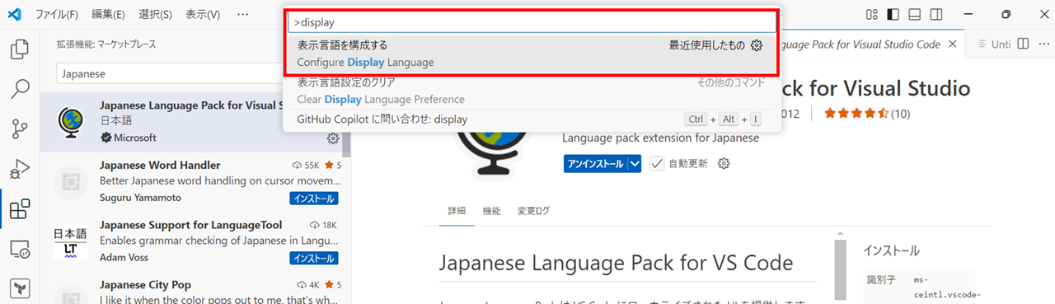Switch to the 詳細 tab
1055x304 pixels.
click(x=457, y=211)
